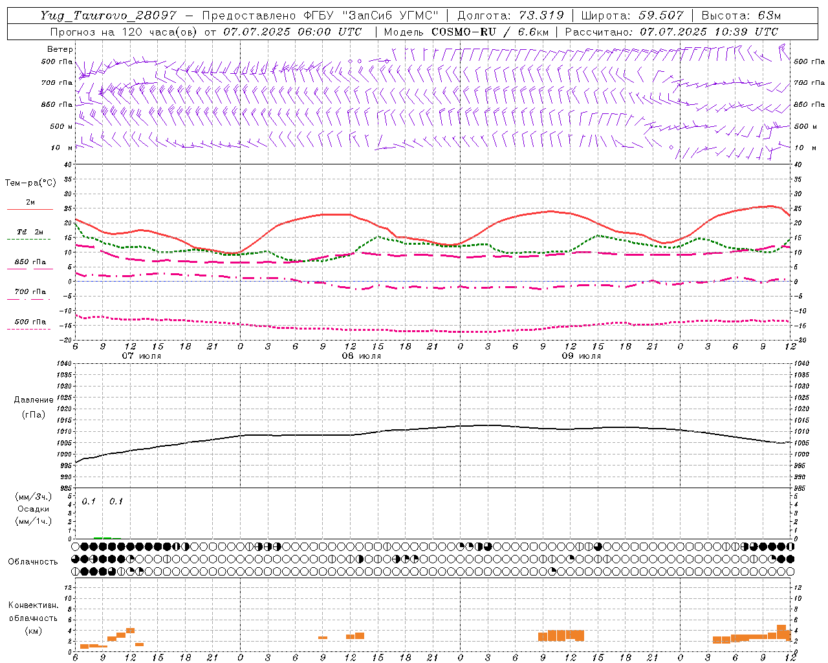
Task: Select the forecast start 07.07.2025 06:00 UTC
Action: click(x=292, y=32)
